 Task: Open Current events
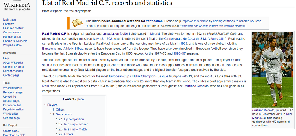(x=12, y=32)
